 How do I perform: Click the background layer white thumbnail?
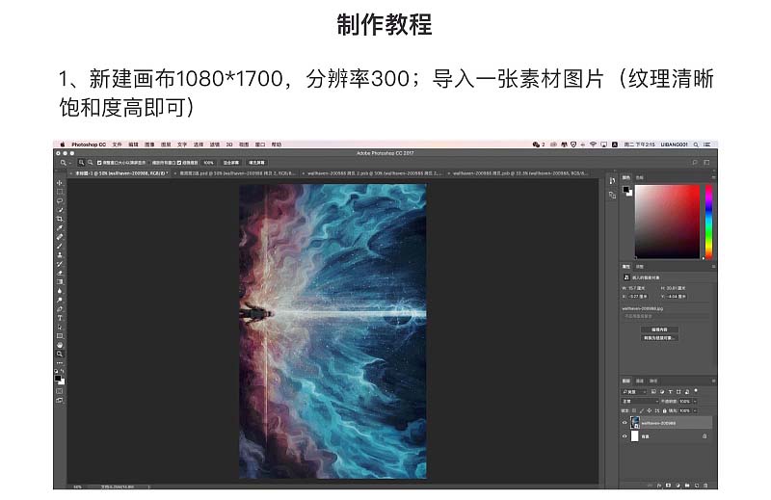[635, 436]
